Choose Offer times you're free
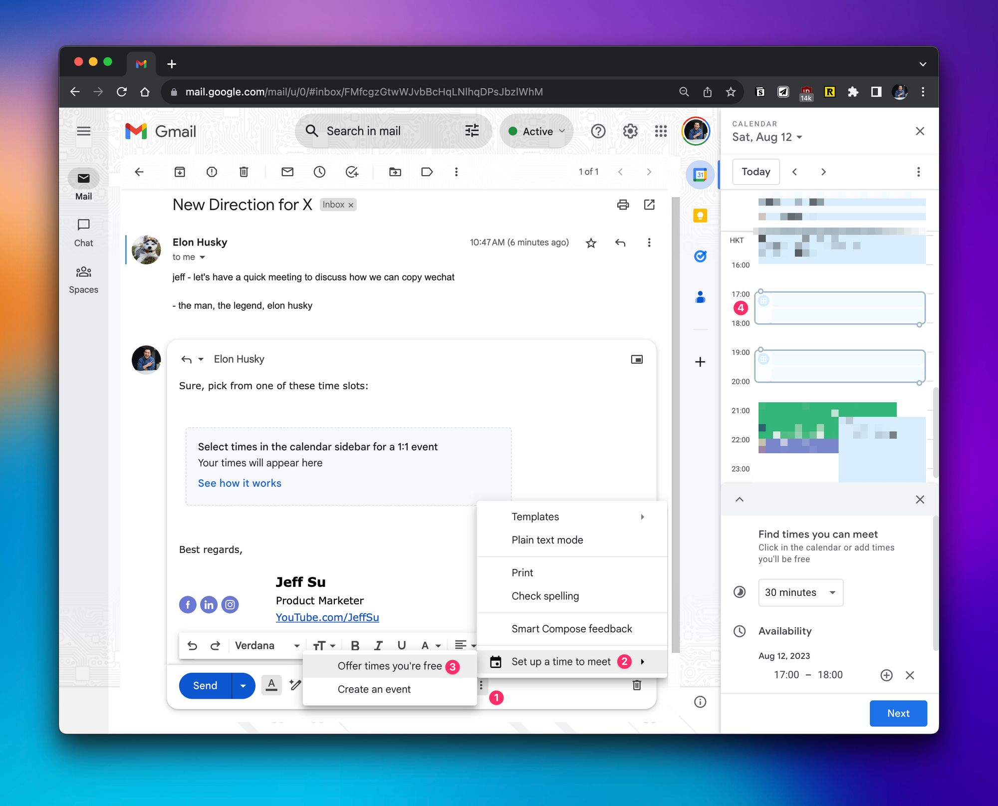The height and width of the screenshot is (806, 998). 390,666
